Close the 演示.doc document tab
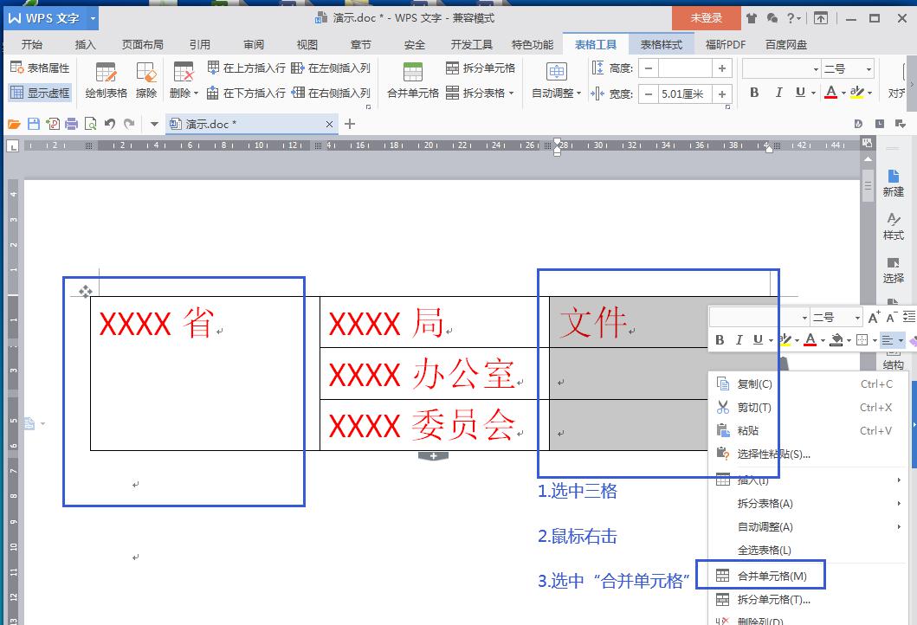Viewport: 917px width, 625px height. [329, 124]
